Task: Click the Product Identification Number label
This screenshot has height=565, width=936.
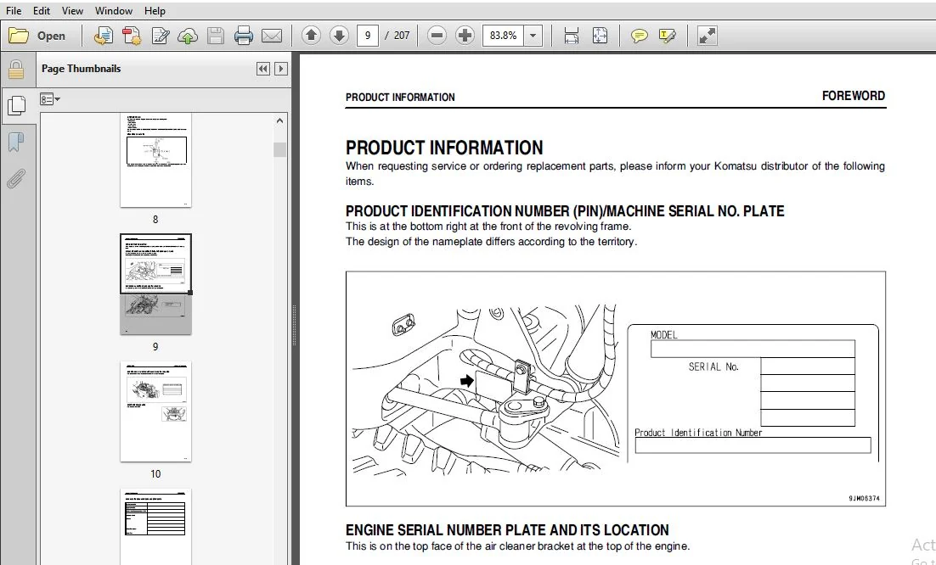Action: click(x=698, y=433)
